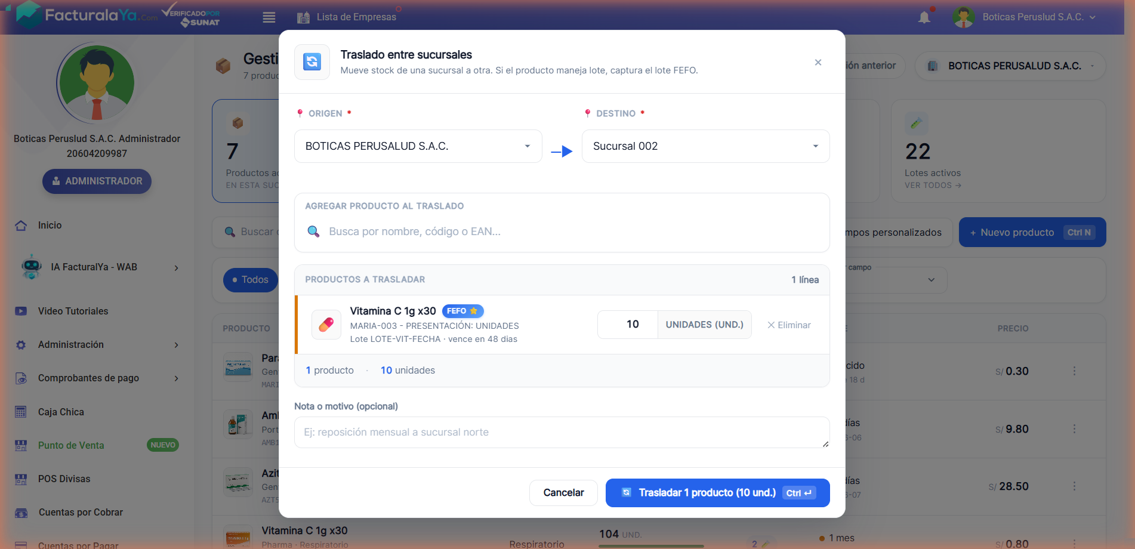This screenshot has height=549, width=1135.
Task: Click the IA FacturalYa robot icon
Action: tap(32, 267)
